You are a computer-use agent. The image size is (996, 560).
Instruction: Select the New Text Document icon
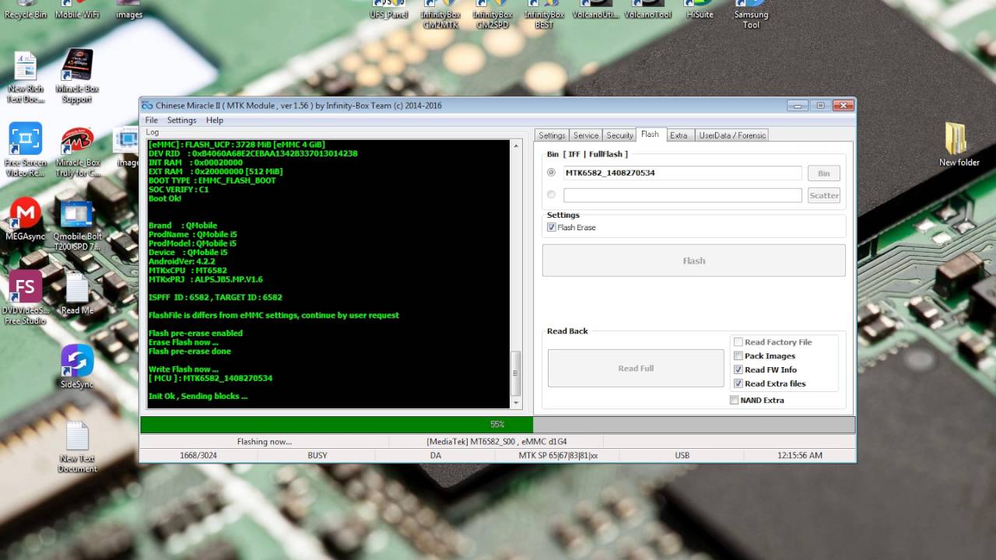pyautogui.click(x=77, y=446)
